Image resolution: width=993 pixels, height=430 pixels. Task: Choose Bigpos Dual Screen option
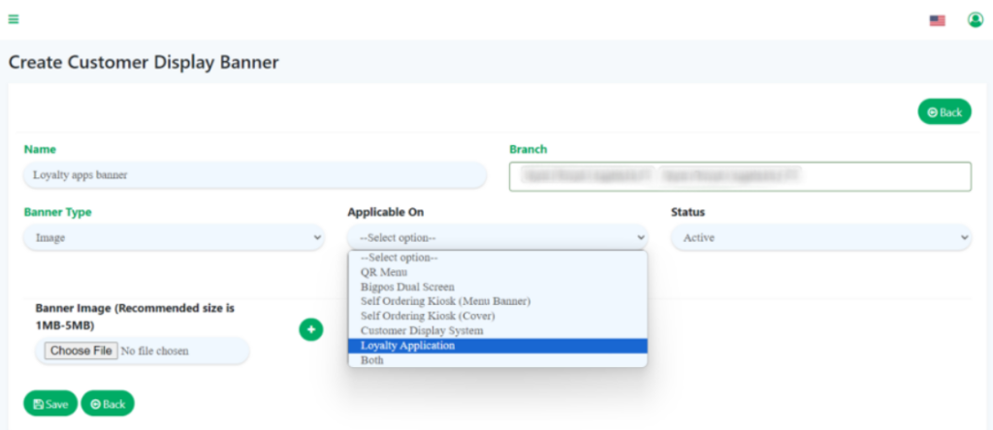tap(406, 288)
